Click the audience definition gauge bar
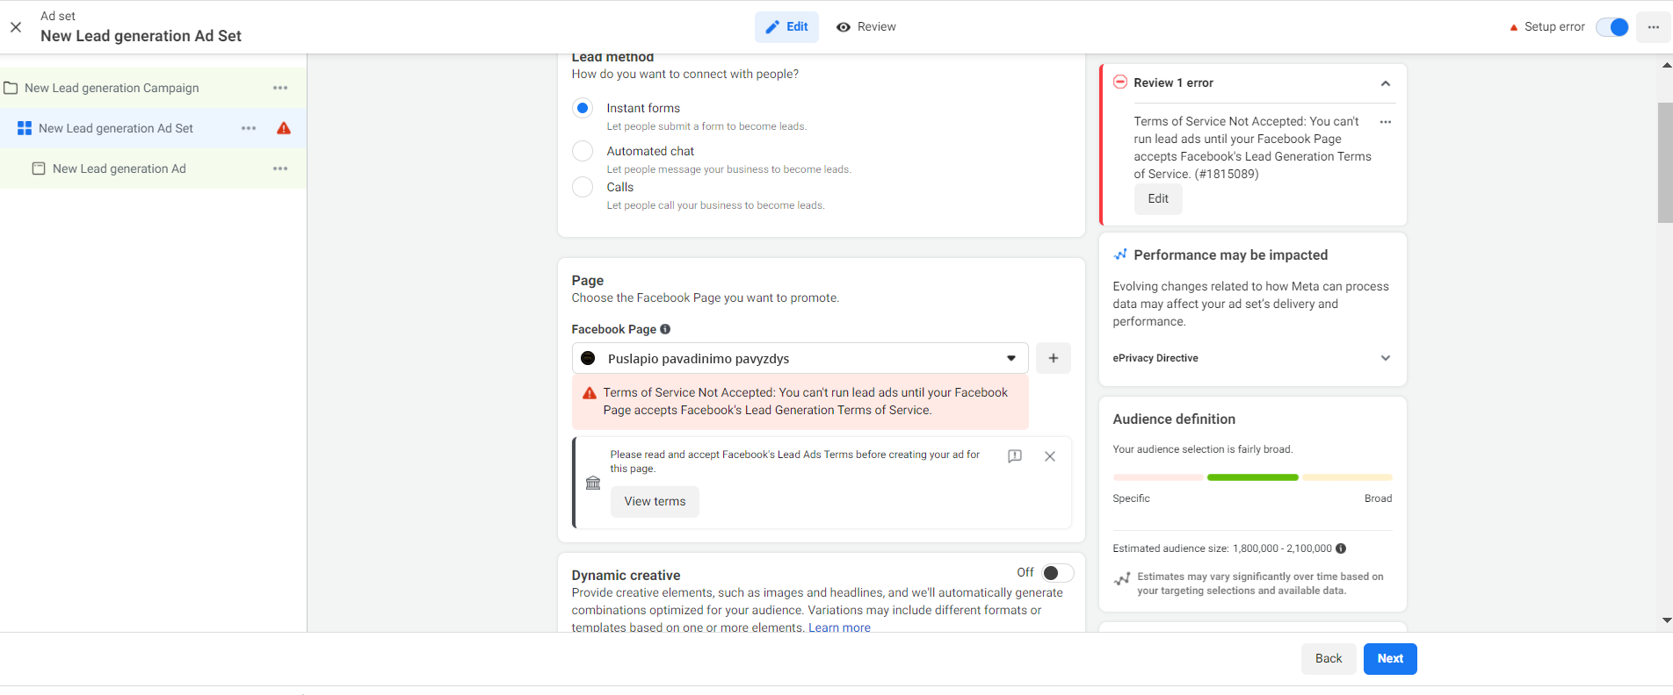 1252,477
